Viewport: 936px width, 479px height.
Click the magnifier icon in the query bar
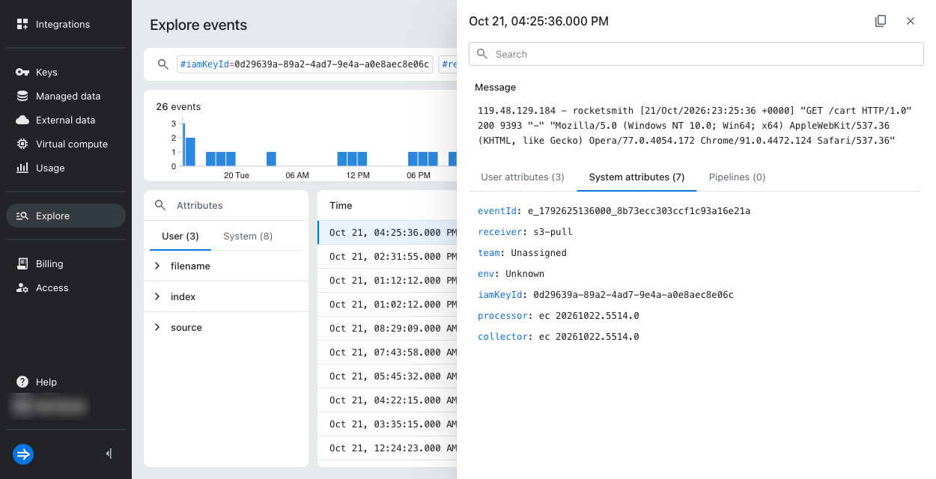click(163, 64)
